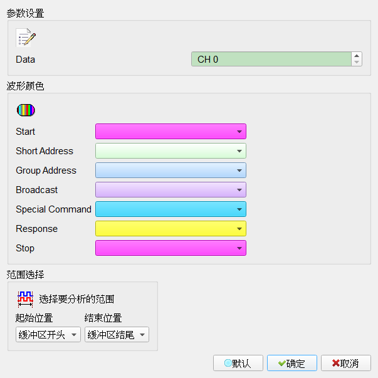Click the waveform color stripes icon
This screenshot has height=378, width=378.
[26, 110]
